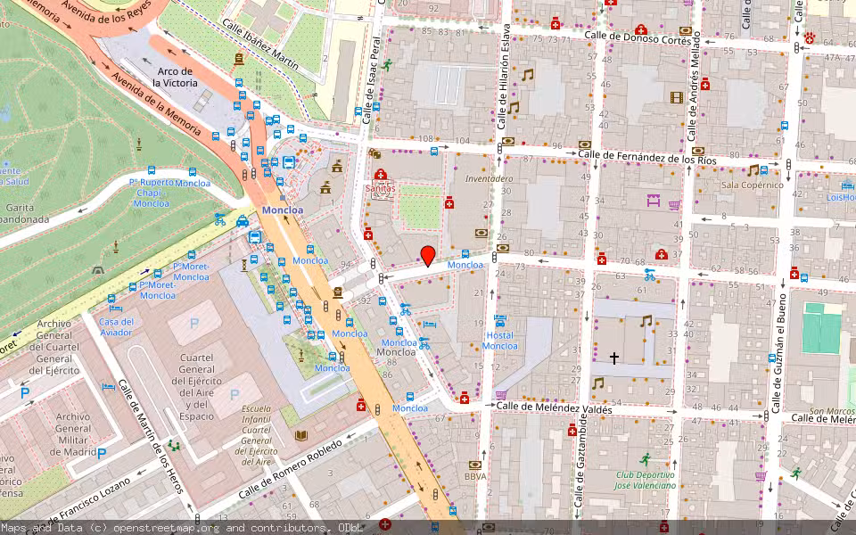Image resolution: width=856 pixels, height=535 pixels.
Task: Click the Calle Ibáñez Martín label
Action: pyautogui.click(x=259, y=45)
